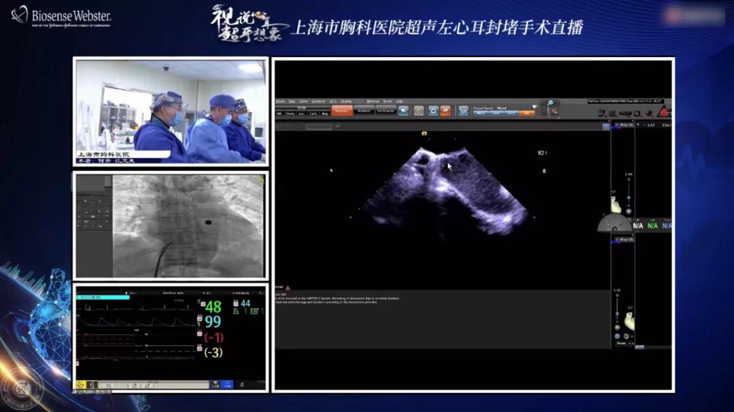Open the Catheter menu
Viewport: 734px width, 412px height.
318,101
